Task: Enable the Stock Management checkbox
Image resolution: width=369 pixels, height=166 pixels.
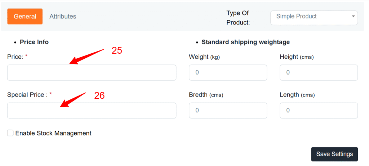Action: [10, 133]
